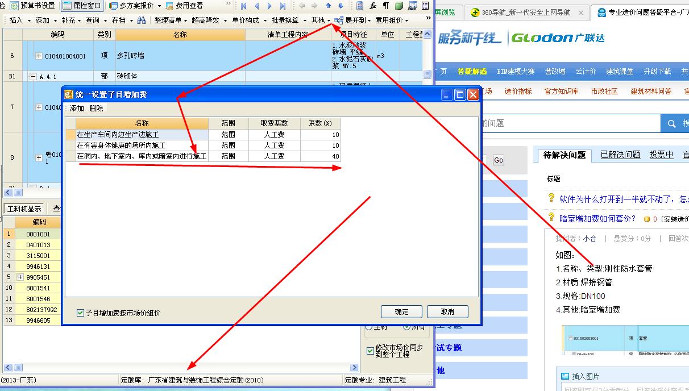Click the search magnifier on Glodon page
The width and height of the screenshot is (689, 391).
[x=671, y=123]
